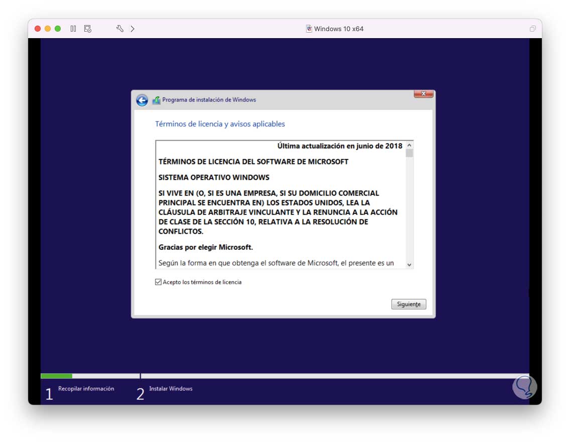Uncheck 'Acepto los términos de licencia'

[x=158, y=282]
